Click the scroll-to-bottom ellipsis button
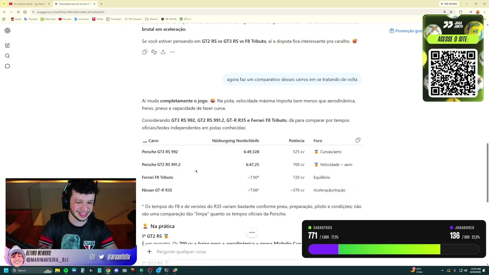 point(252,232)
